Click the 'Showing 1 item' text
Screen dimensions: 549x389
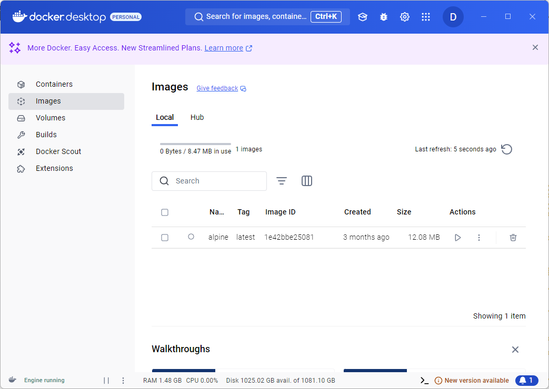[x=499, y=316]
